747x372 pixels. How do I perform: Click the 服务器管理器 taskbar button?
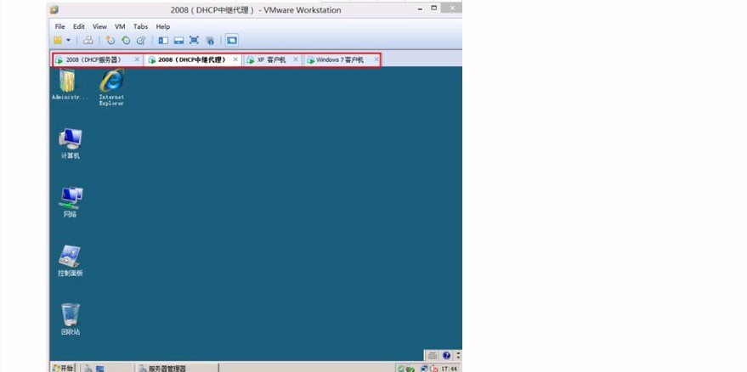pyautogui.click(x=178, y=368)
